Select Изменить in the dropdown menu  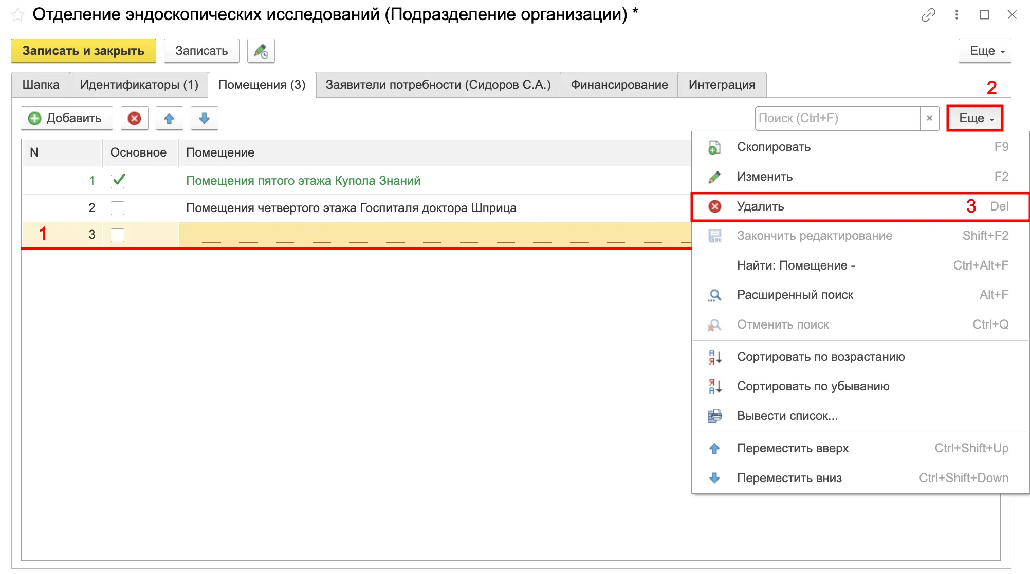point(860,177)
